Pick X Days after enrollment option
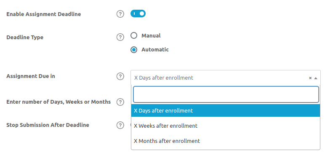This screenshot has width=333, height=161. click(x=226, y=110)
